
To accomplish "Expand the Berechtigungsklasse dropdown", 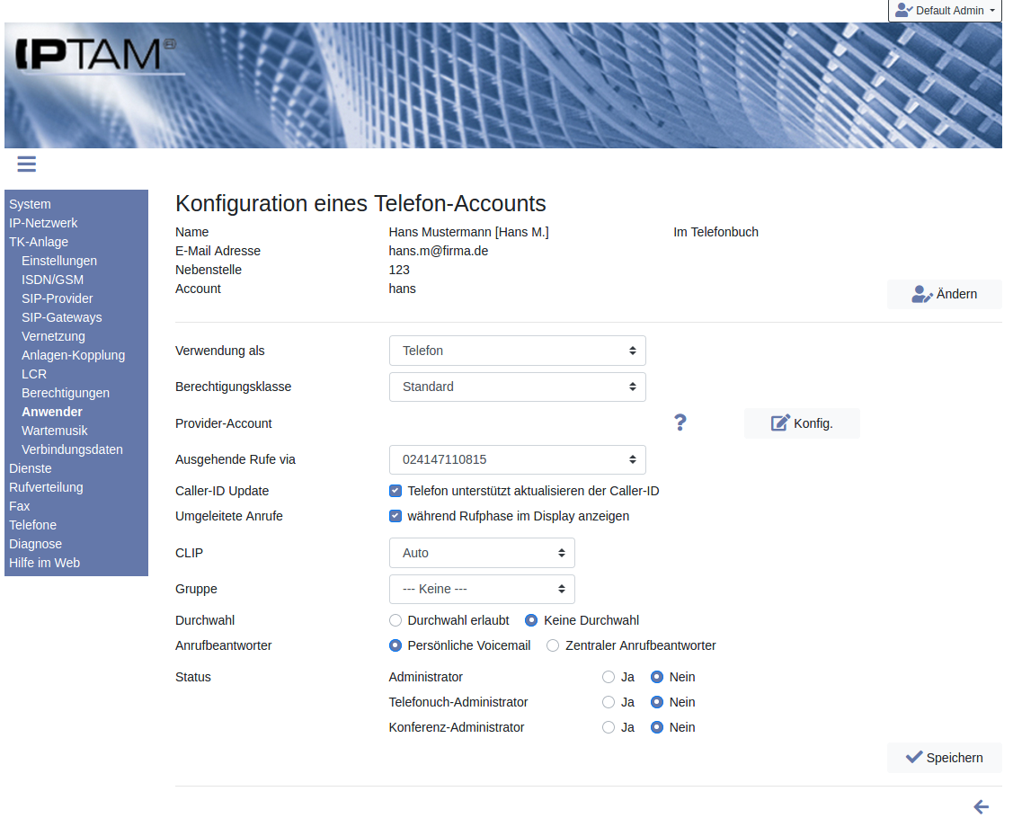I will [x=517, y=387].
